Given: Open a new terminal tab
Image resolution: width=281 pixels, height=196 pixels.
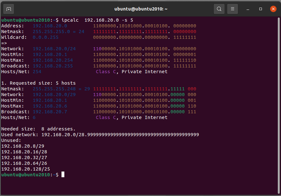Looking at the screenshot, I should click(x=9, y=9).
